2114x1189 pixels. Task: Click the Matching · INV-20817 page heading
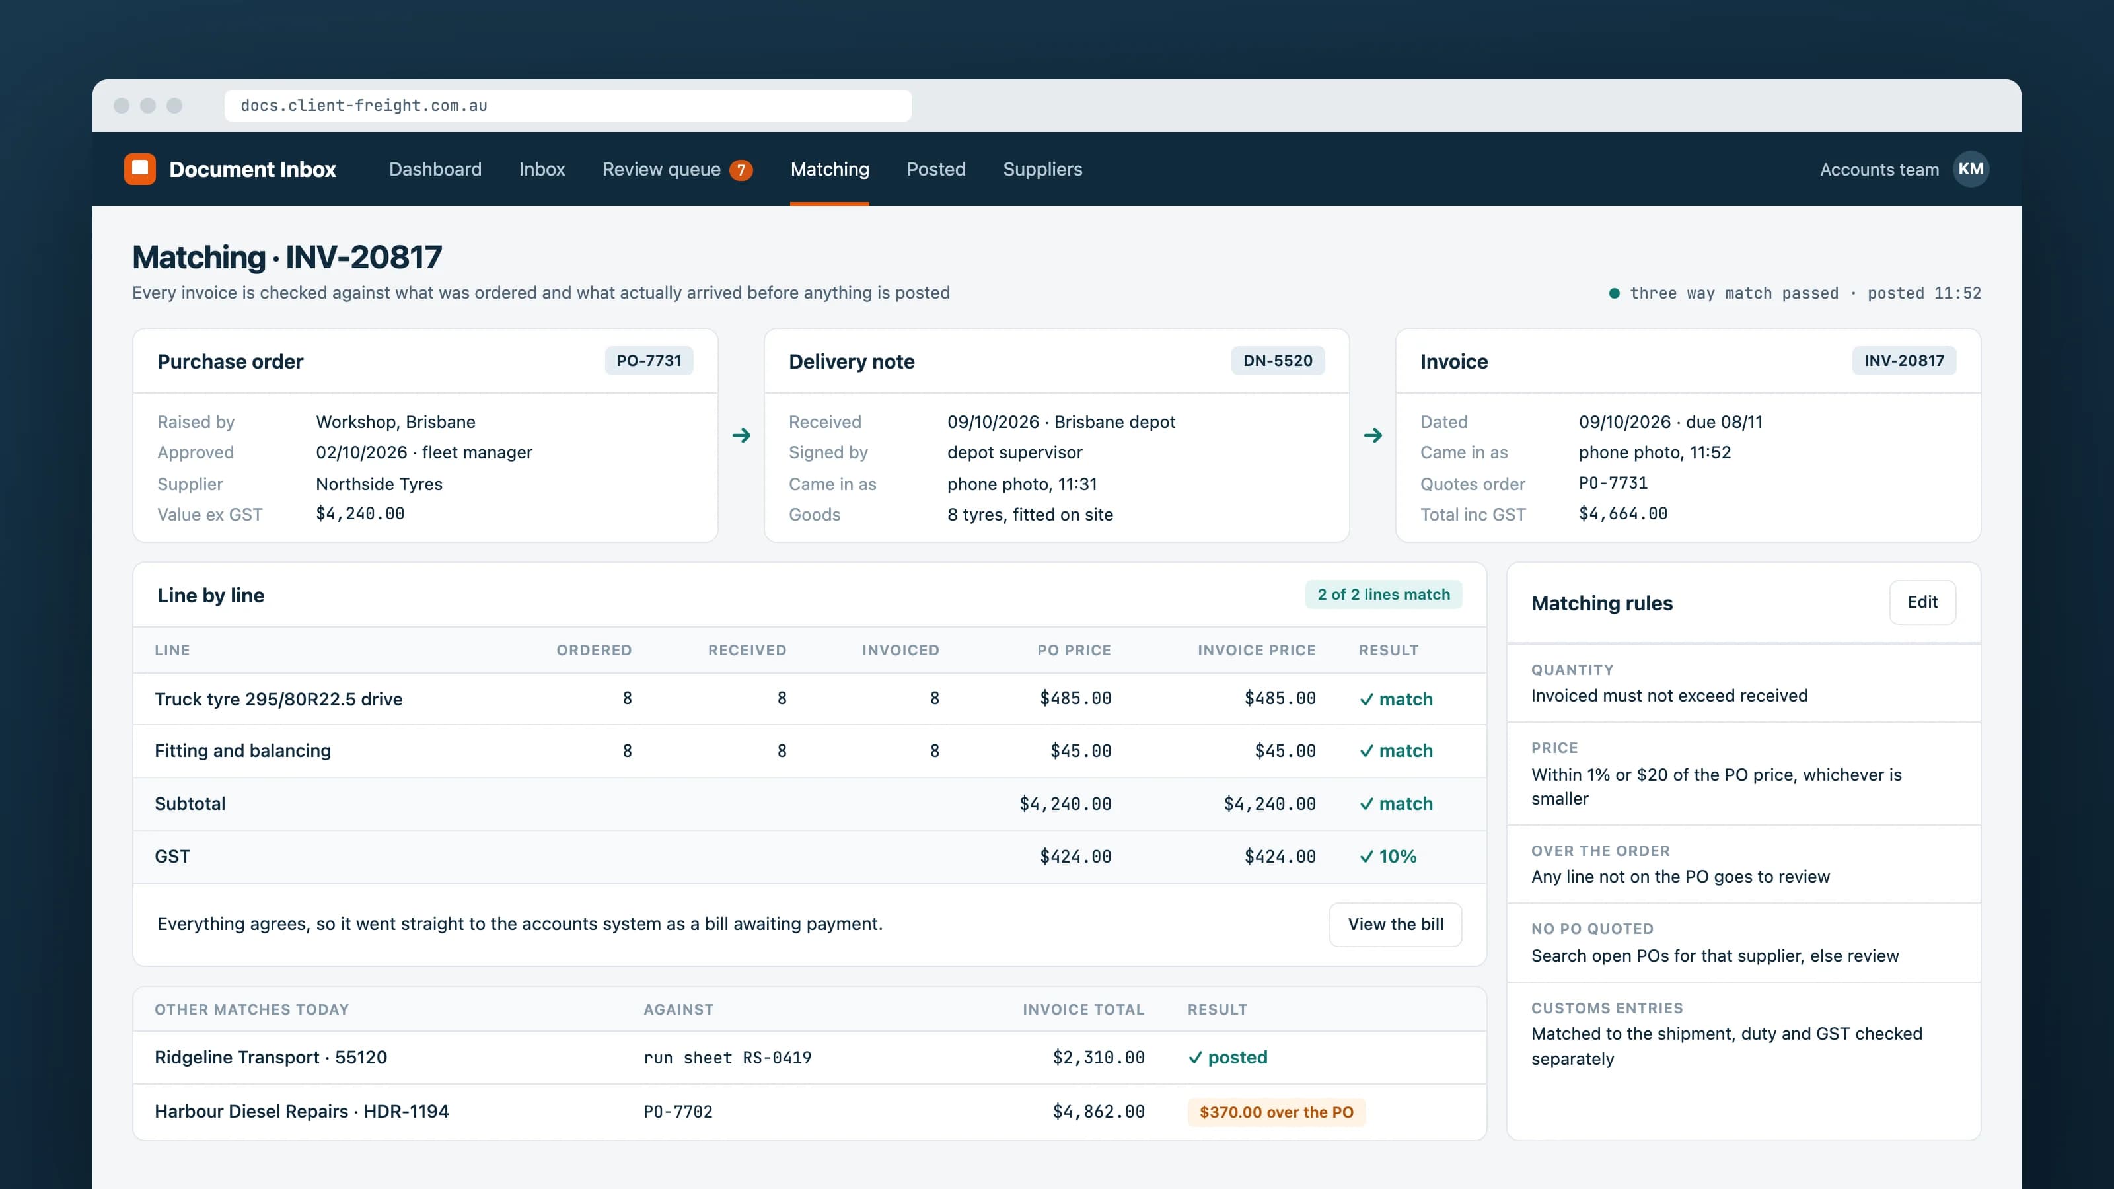[x=287, y=257]
